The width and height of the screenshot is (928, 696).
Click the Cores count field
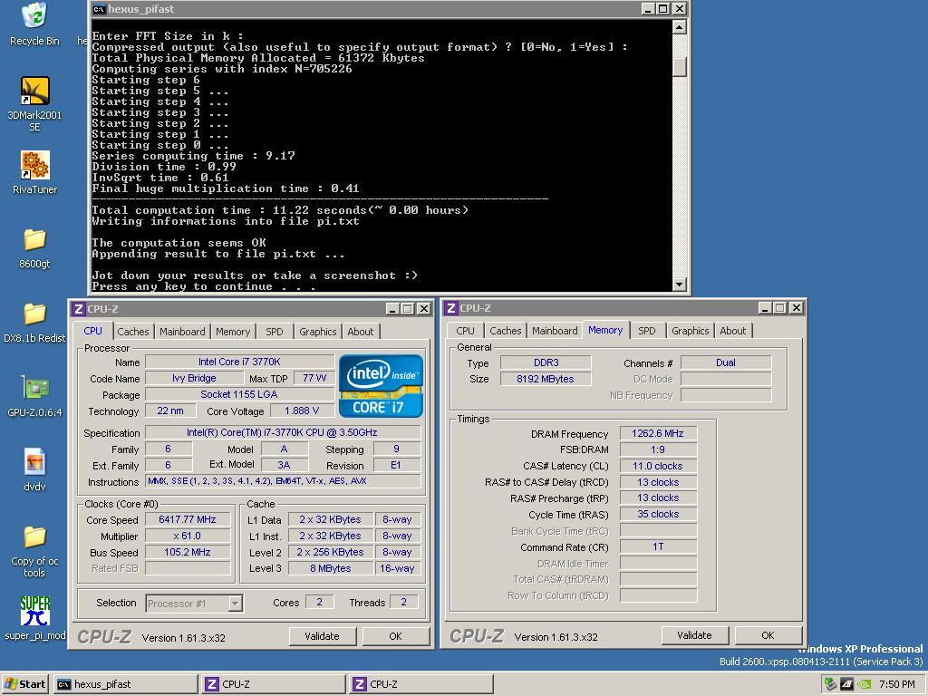[x=320, y=603]
